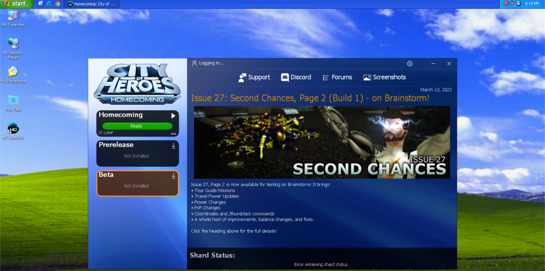The height and width of the screenshot is (271, 545).
Task: Click Coordinates and /thumbtack commands line
Action: pos(233,214)
